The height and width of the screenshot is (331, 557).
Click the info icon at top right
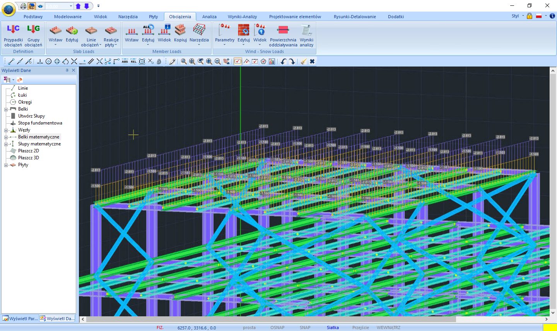(x=552, y=16)
